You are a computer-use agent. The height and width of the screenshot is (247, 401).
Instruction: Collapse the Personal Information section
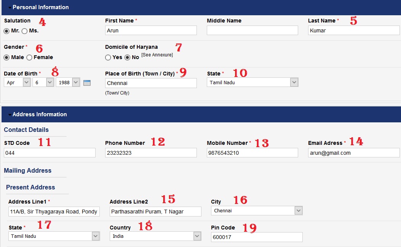click(10, 8)
